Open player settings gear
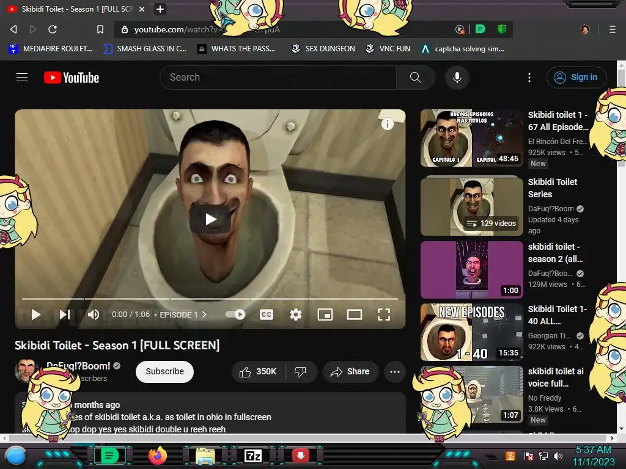 [x=295, y=314]
